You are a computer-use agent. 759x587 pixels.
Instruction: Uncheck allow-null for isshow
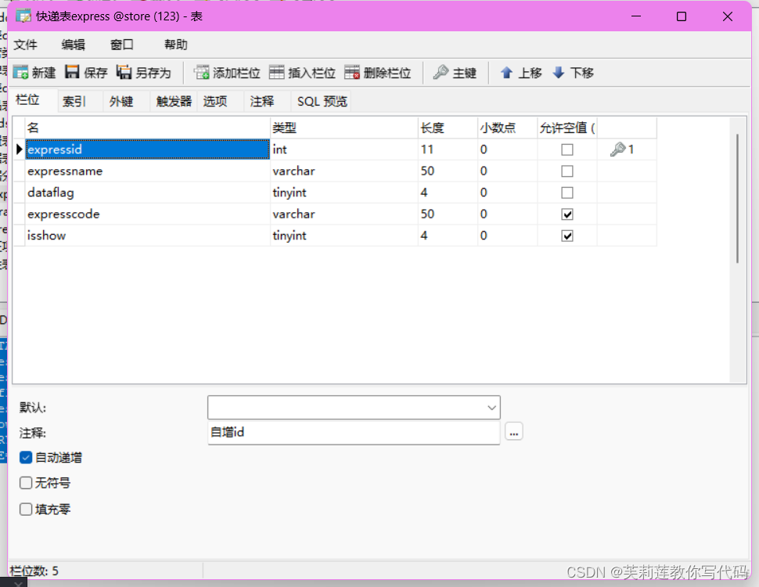click(x=567, y=236)
